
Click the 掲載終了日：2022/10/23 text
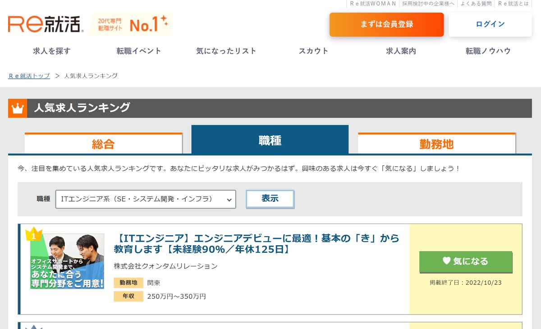point(466,283)
